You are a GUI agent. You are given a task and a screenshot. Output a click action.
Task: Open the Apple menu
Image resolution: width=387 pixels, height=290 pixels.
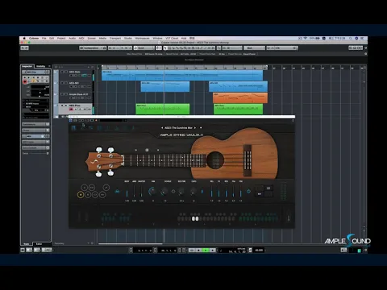pyautogui.click(x=24, y=39)
